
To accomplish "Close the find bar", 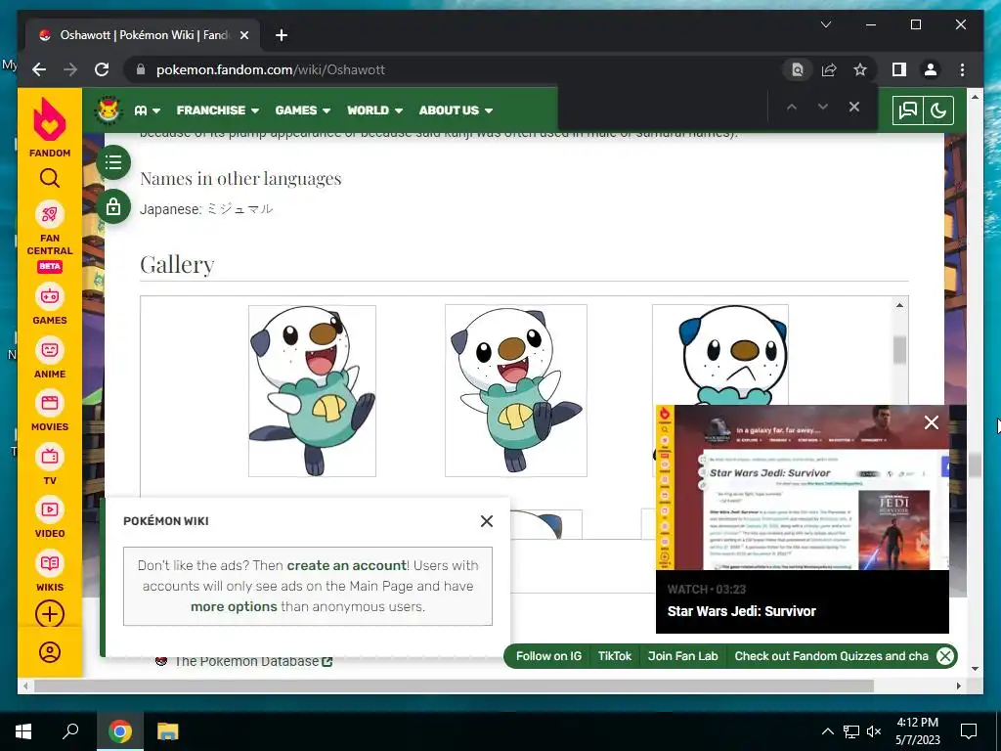I will (854, 108).
